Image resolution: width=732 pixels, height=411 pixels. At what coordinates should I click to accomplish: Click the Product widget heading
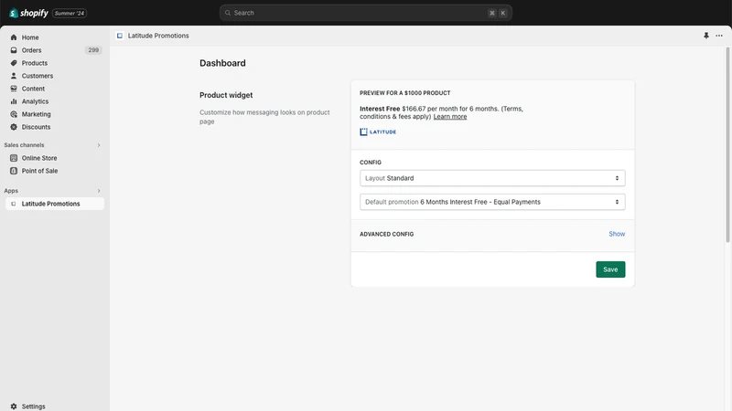pyautogui.click(x=226, y=95)
